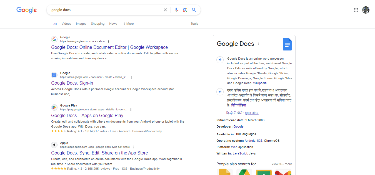Open the Developer Google link
This screenshot has height=175, width=375.
tap(238, 126)
